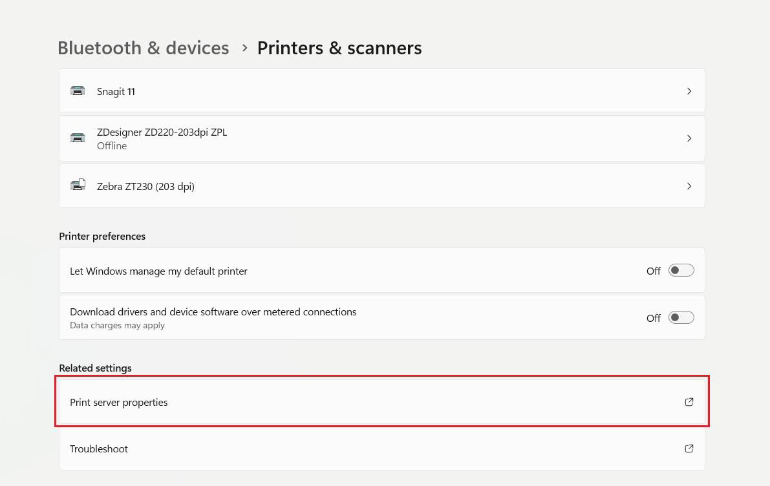Click the Printers & scanners breadcrumb title

(x=339, y=48)
